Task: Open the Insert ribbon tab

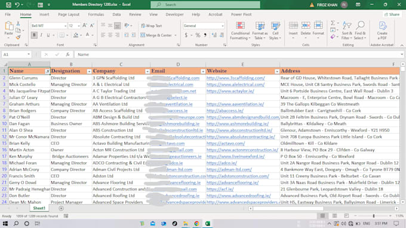Action: pos(44,14)
